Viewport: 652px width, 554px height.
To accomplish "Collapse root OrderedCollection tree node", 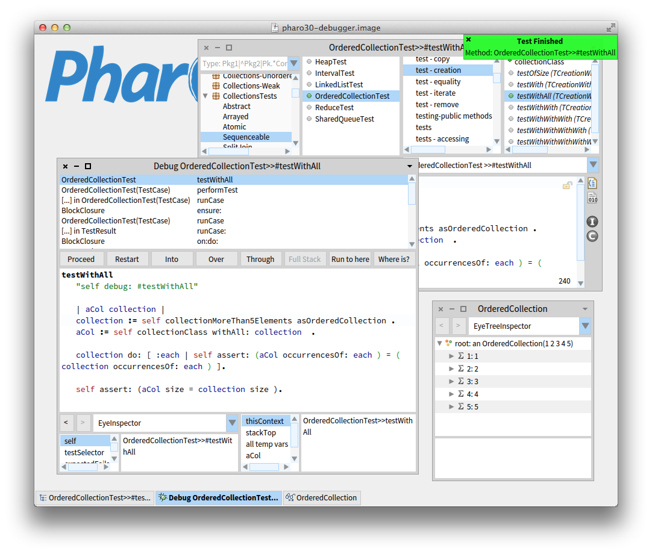I will coord(439,343).
